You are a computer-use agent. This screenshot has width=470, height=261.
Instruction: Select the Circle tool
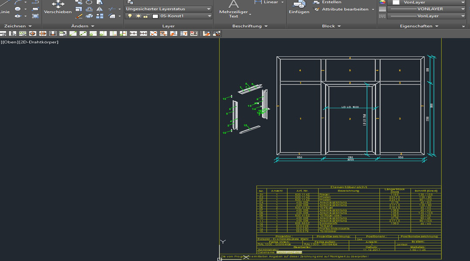pyautogui.click(x=17, y=9)
